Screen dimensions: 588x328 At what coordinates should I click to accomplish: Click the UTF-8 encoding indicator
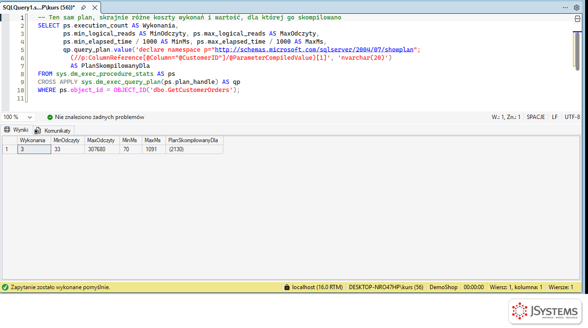point(572,117)
